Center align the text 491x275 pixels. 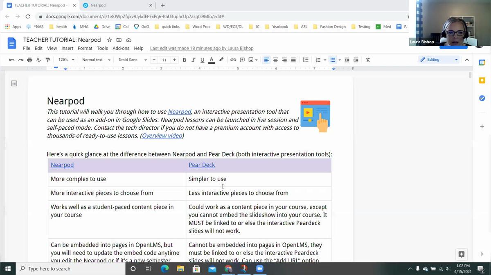[x=275, y=60]
